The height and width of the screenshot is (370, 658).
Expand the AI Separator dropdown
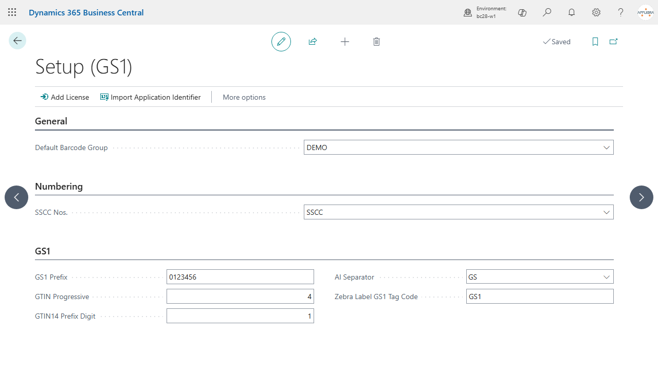[x=607, y=277]
